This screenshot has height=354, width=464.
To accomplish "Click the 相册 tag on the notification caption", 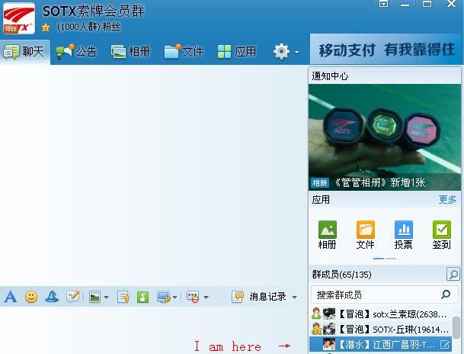I will click(x=320, y=183).
